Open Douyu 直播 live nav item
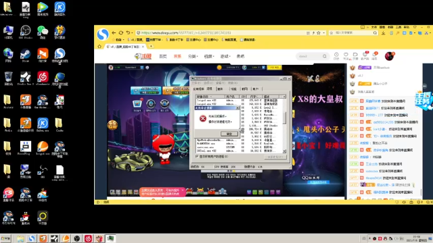The width and height of the screenshot is (433, 243). 177,56
